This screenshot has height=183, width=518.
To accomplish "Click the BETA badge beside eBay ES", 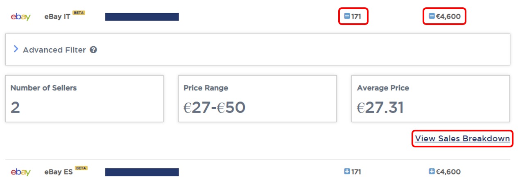I will click(x=81, y=168).
